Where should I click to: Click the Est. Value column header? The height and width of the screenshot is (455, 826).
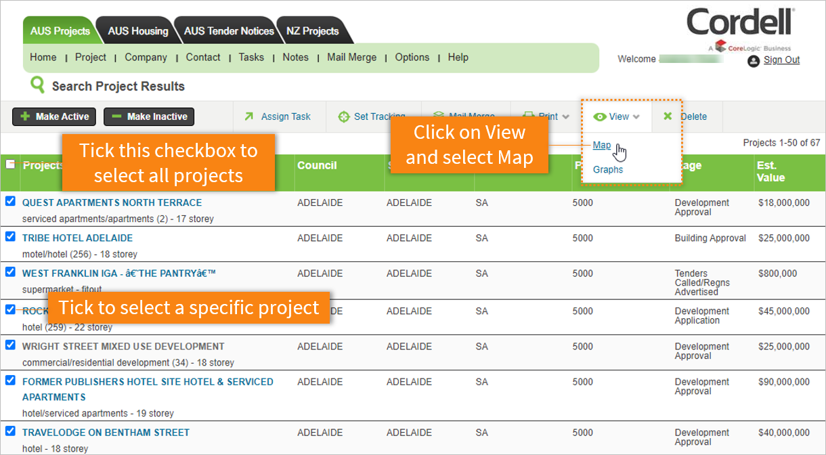click(x=770, y=171)
